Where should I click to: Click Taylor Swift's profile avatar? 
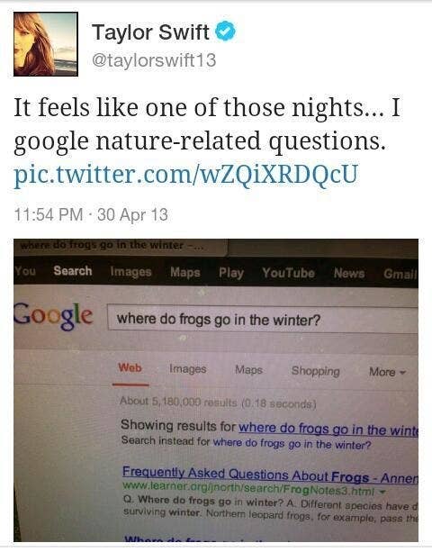46,44
